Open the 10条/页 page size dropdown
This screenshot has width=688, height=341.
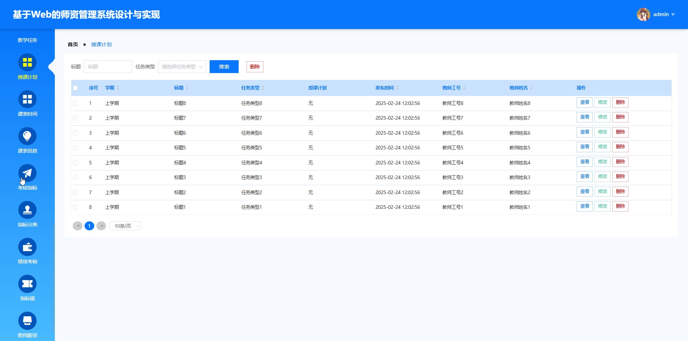point(125,226)
